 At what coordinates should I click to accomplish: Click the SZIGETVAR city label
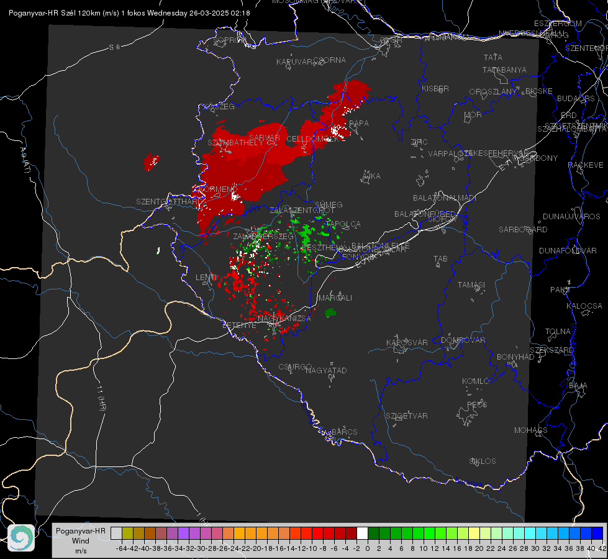pos(407,416)
